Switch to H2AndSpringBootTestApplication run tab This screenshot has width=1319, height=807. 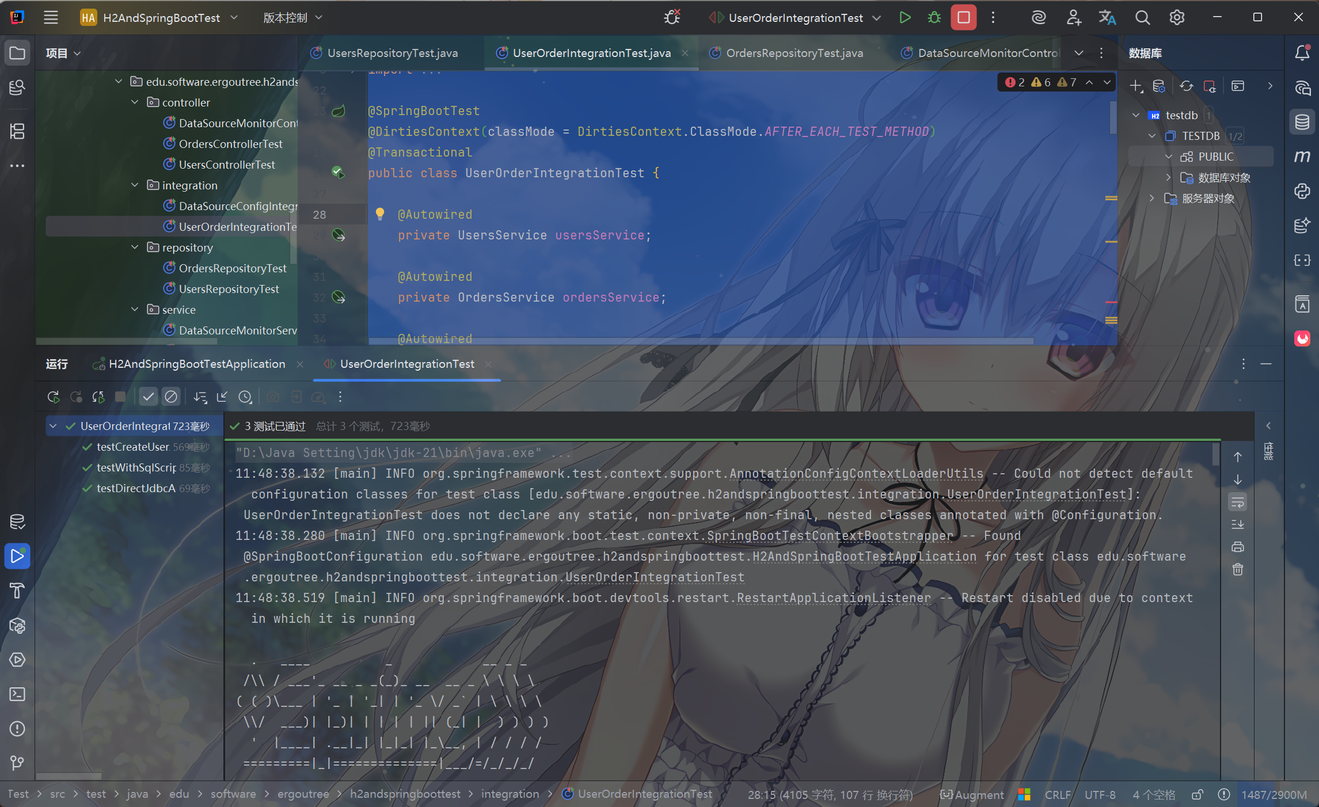pyautogui.click(x=197, y=364)
